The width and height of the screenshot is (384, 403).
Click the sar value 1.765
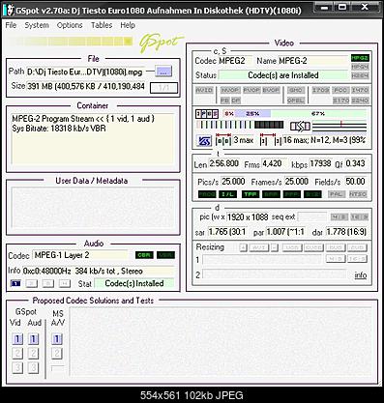pos(227,232)
